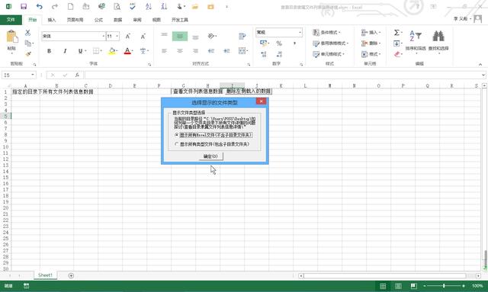Click the Wrap Text icon
Viewport: 488px width, 292px height.
[242, 37]
